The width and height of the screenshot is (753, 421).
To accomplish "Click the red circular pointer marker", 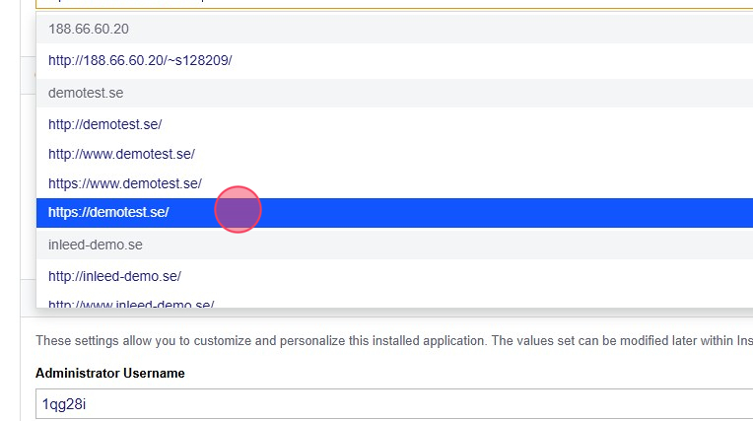I will click(x=238, y=209).
